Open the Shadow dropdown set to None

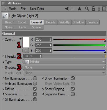[x=64, y=67]
